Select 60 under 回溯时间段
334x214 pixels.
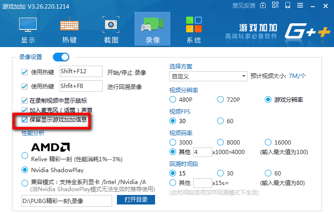point(268,173)
